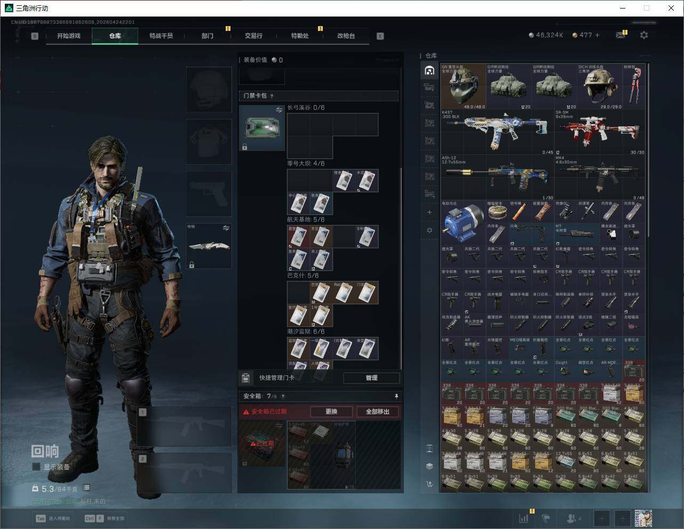Click the quick-sell cart icon
The width and height of the screenshot is (684, 529).
click(x=430, y=484)
